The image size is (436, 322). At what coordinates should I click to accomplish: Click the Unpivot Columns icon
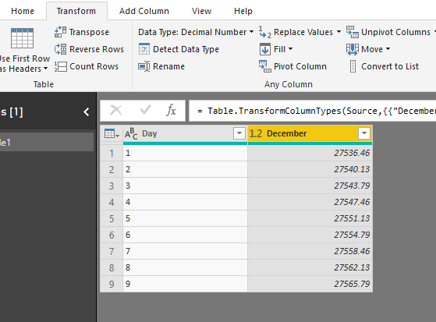click(353, 32)
